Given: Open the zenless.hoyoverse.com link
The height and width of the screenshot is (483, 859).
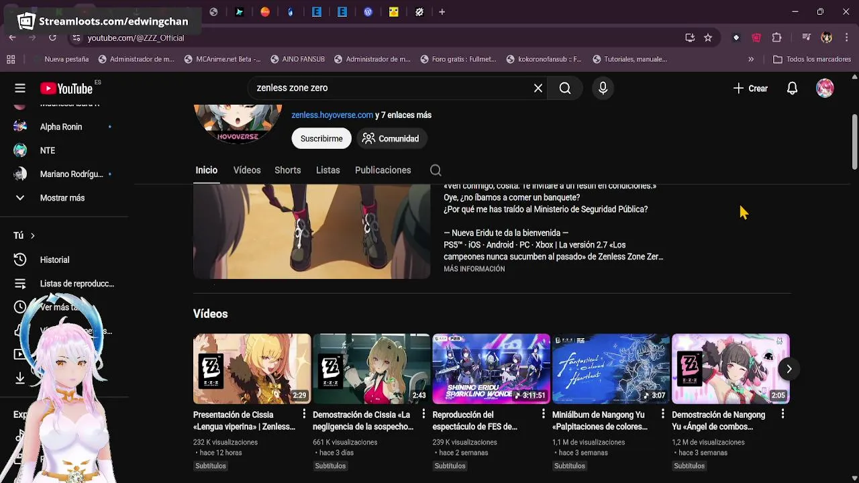Looking at the screenshot, I should pos(332,115).
